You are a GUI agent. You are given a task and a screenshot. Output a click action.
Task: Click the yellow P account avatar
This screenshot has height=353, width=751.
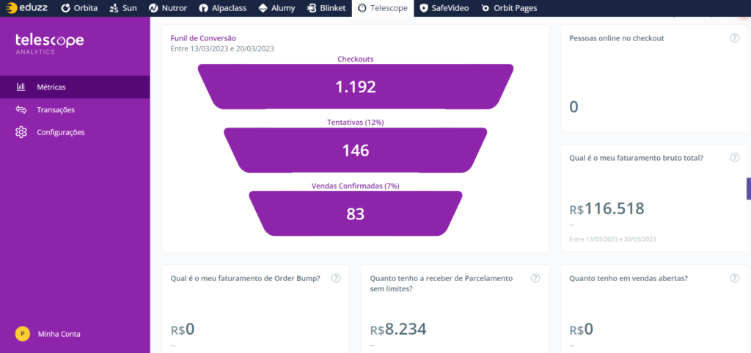[x=23, y=334]
